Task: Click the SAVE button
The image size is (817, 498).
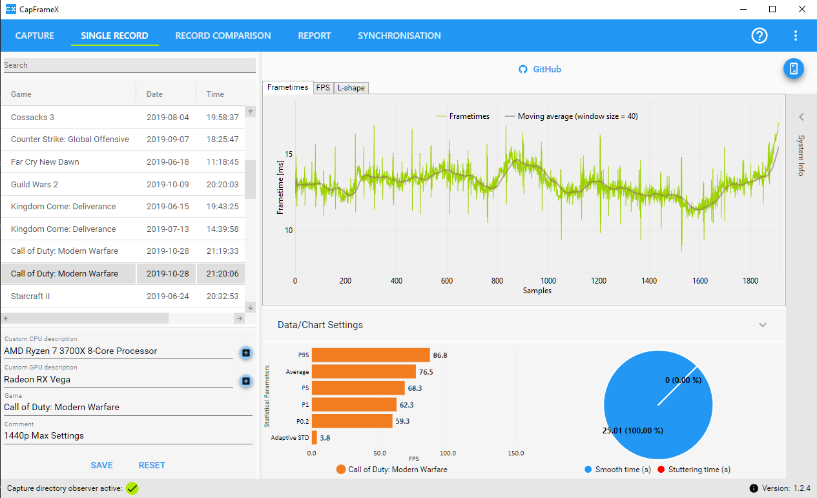Action: pyautogui.click(x=101, y=465)
